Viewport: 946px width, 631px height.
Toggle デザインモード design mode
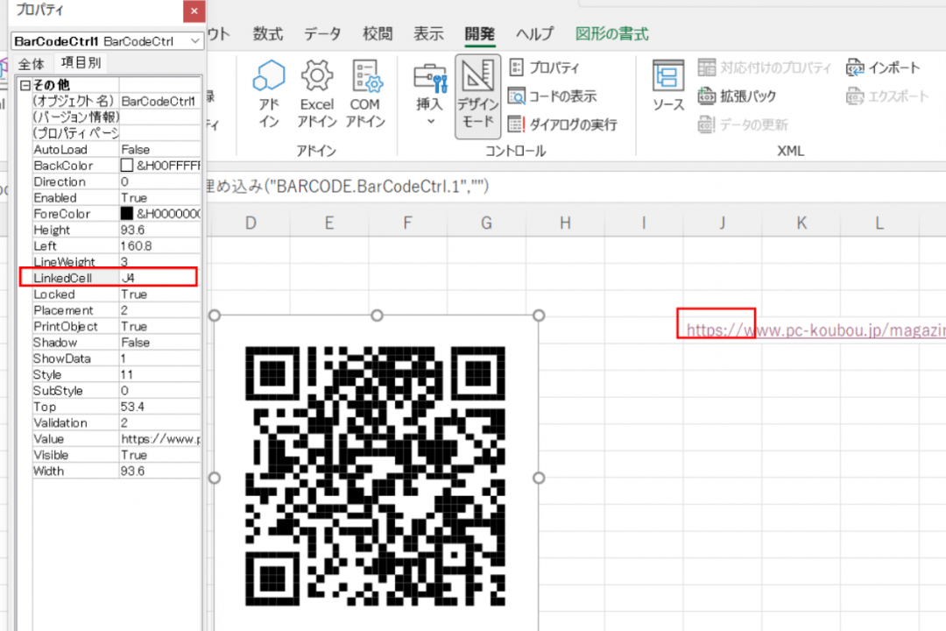(478, 96)
